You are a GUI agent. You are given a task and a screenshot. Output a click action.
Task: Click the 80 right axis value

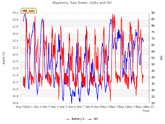click(153, 26)
